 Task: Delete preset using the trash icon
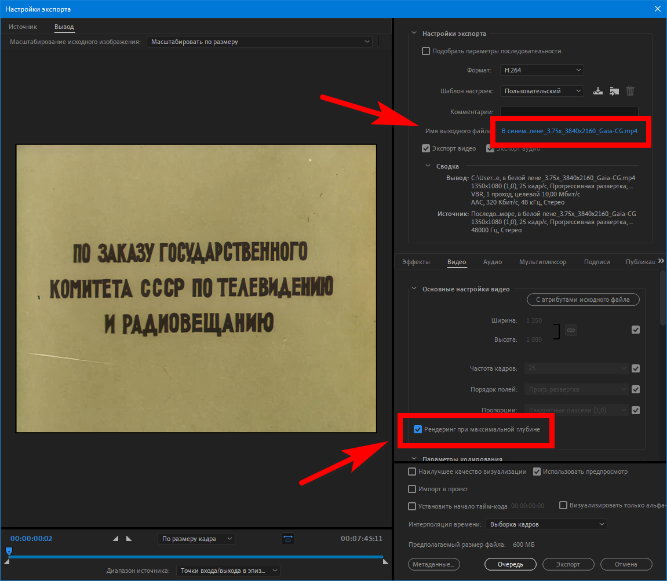pos(630,91)
